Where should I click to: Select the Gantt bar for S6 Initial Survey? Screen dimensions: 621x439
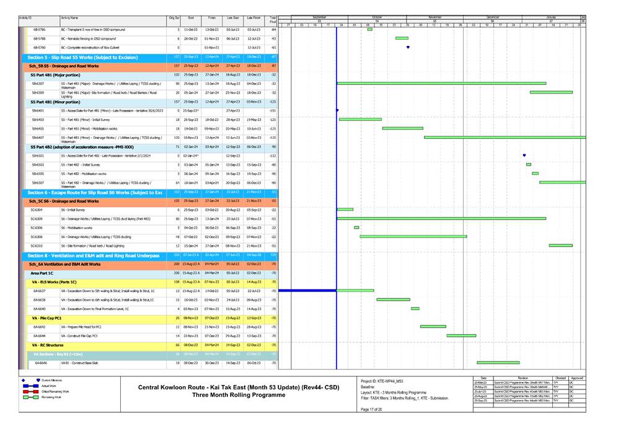345,210
